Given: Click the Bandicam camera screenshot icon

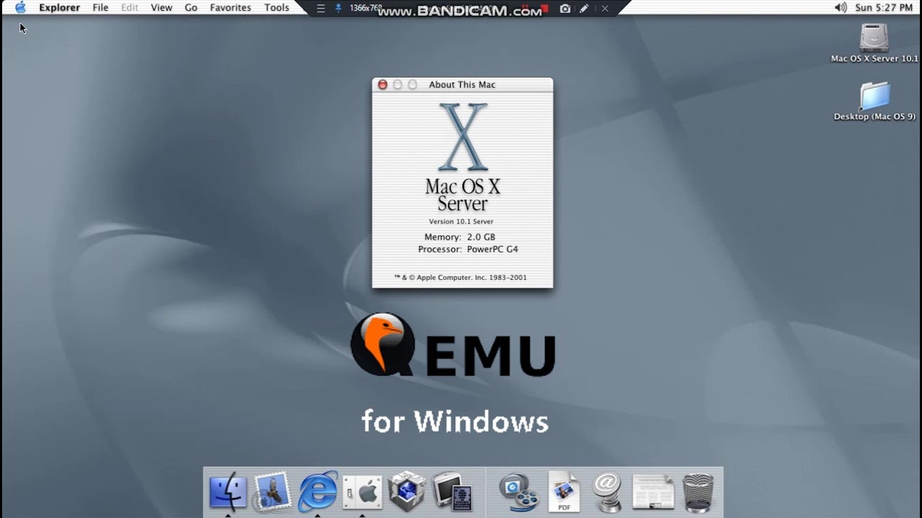Looking at the screenshot, I should (x=565, y=8).
